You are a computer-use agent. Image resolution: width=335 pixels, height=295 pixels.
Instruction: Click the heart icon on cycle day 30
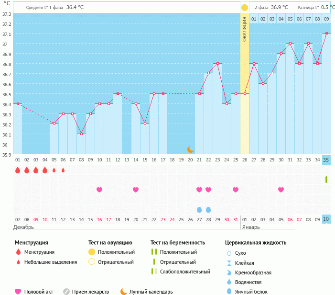(281, 190)
